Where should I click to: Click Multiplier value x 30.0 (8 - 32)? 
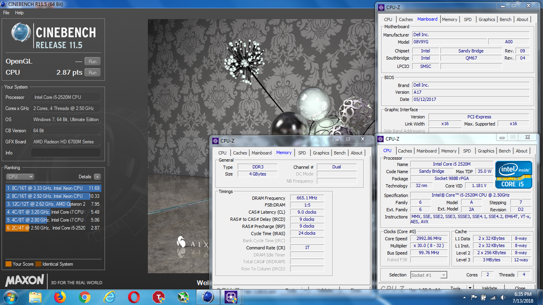(430, 246)
